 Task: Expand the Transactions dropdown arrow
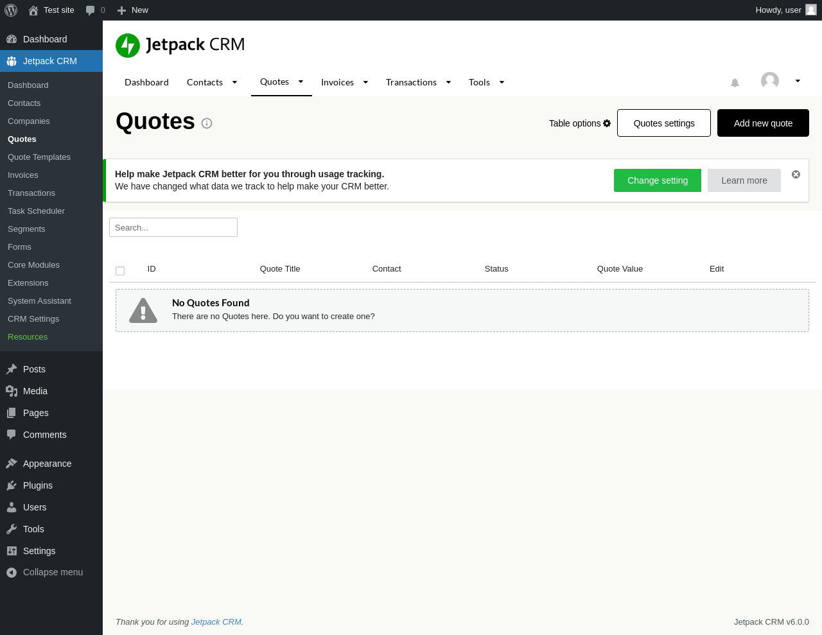tap(448, 82)
